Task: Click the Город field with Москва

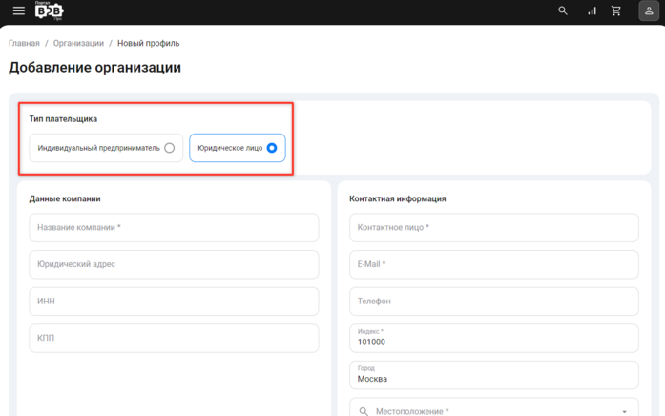Action: tap(494, 375)
